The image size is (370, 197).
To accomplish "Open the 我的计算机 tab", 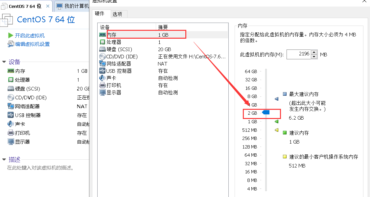I will click(72, 6).
